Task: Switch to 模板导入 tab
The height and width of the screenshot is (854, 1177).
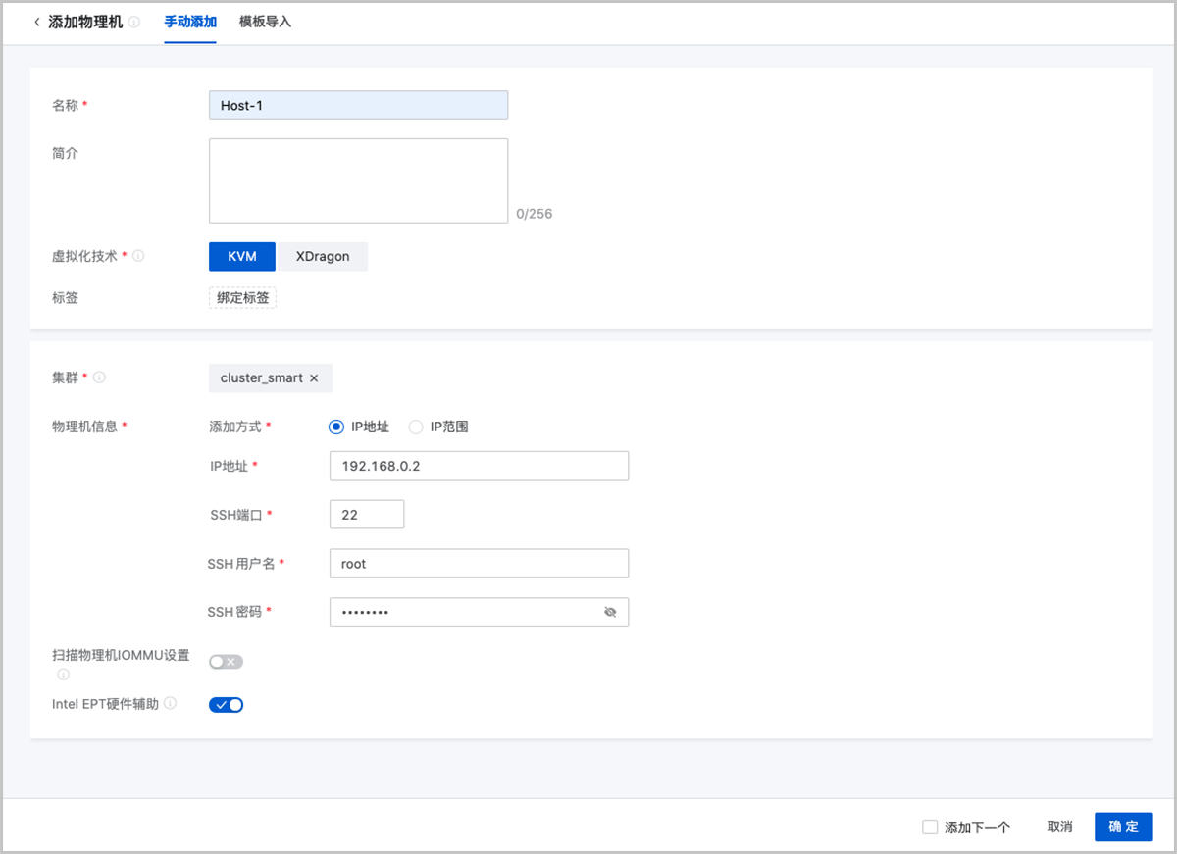Action: [266, 22]
